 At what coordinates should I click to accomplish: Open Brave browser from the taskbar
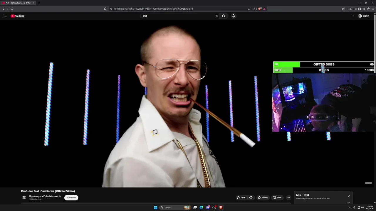click(x=221, y=207)
